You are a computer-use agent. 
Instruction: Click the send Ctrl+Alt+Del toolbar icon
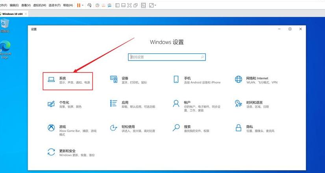click(89, 6)
